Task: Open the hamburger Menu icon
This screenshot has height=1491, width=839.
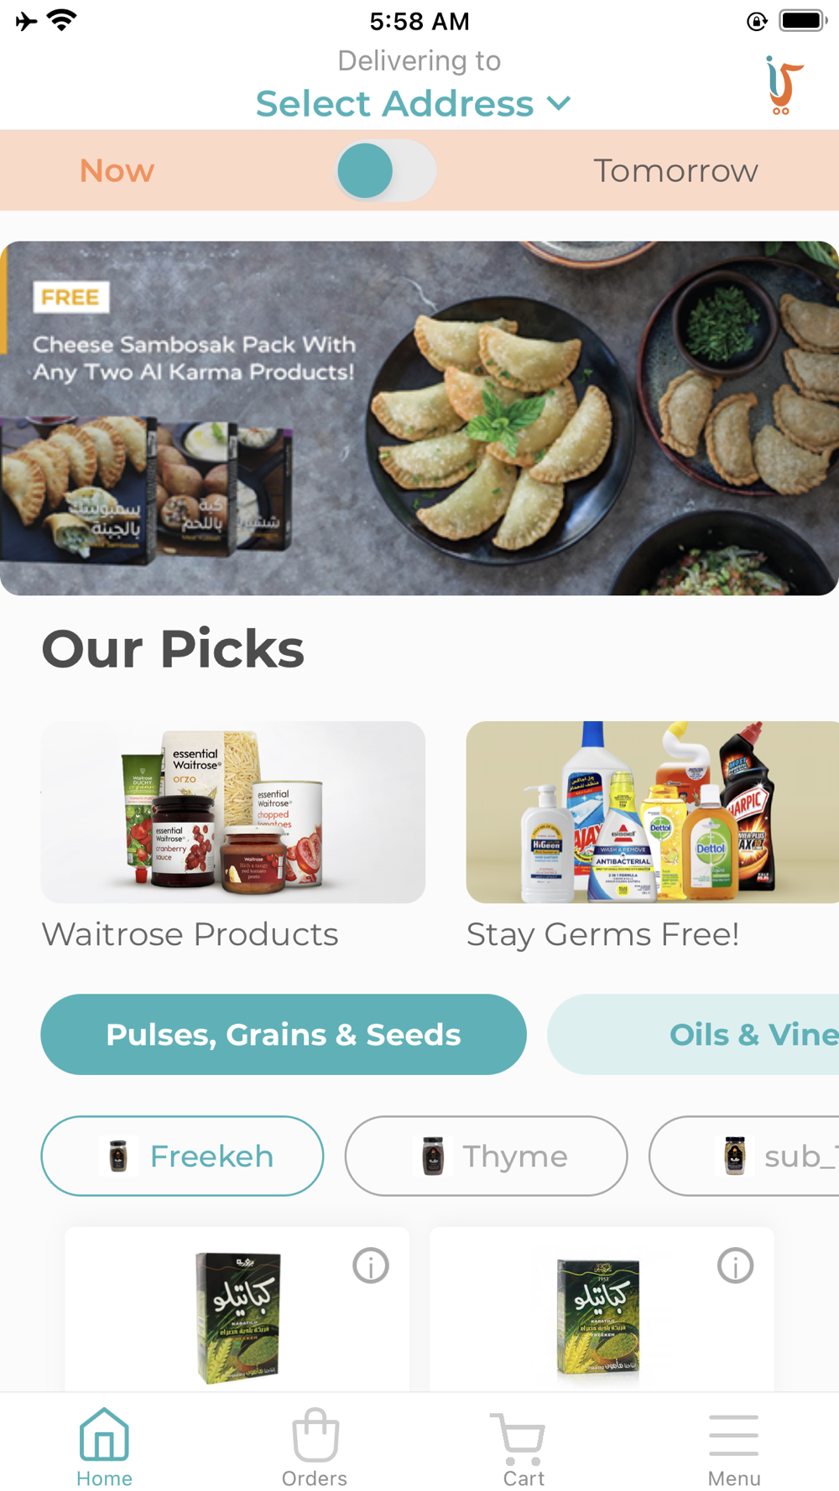Action: [733, 1436]
